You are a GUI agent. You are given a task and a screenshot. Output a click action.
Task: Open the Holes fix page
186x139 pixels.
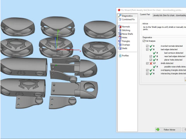124,37
